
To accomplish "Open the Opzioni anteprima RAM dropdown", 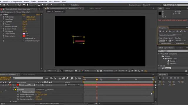I will coord(170,35).
